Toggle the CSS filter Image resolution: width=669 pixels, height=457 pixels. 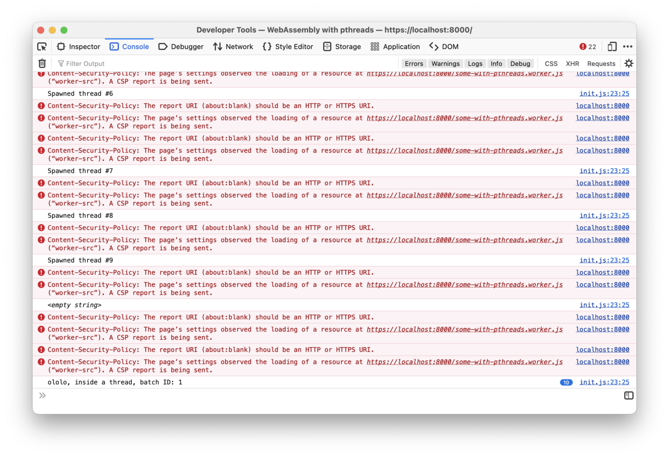pyautogui.click(x=551, y=63)
